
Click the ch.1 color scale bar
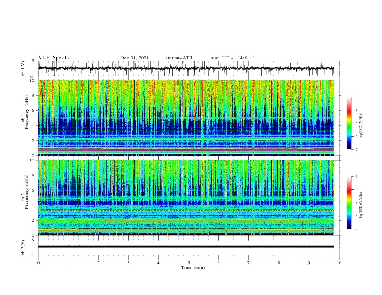click(x=349, y=123)
